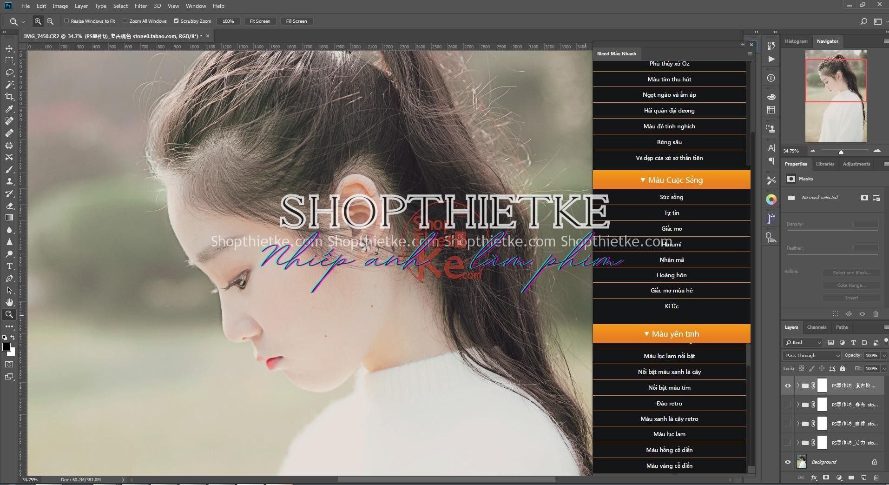Show the PS黑作坊_春光 layer group
This screenshot has height=485, width=889.
(787, 404)
